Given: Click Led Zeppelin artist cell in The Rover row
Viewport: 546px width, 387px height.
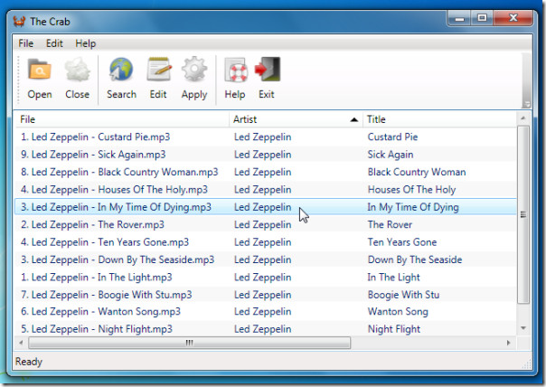Looking at the screenshot, I should pyautogui.click(x=262, y=224).
